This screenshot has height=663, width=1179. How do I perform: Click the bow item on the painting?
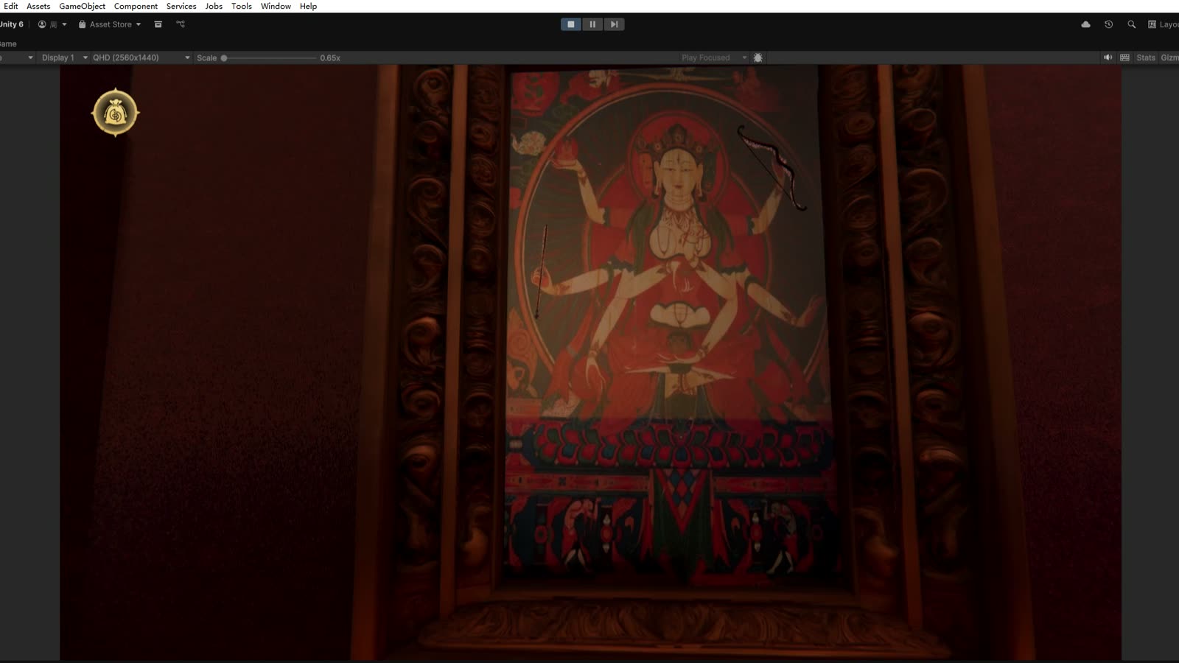pyautogui.click(x=773, y=168)
